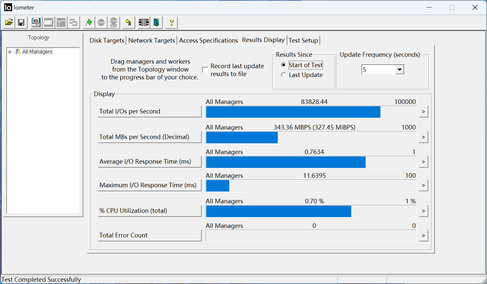Click the 83828.44 IOPS value
The image size is (487, 284).
pos(314,102)
